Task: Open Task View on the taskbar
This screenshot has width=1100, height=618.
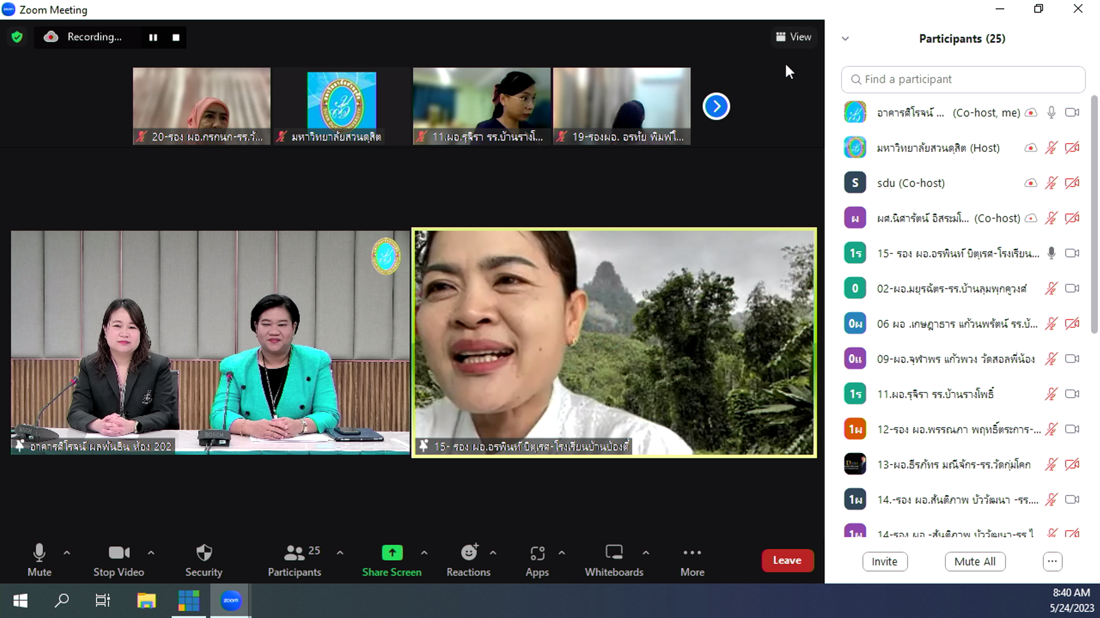Action: [x=103, y=600]
